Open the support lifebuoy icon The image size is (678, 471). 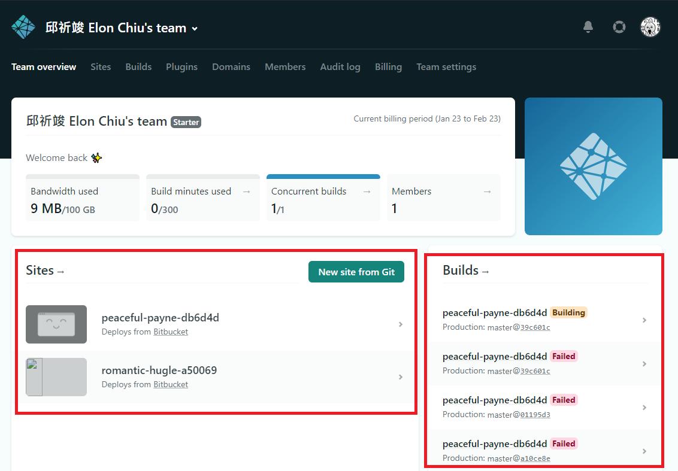(x=619, y=27)
